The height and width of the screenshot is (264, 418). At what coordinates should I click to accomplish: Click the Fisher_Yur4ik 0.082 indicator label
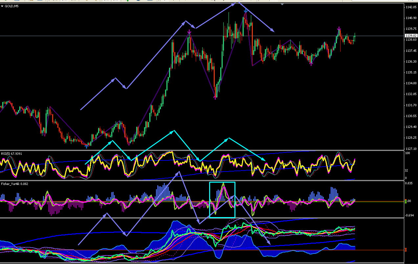pos(14,184)
